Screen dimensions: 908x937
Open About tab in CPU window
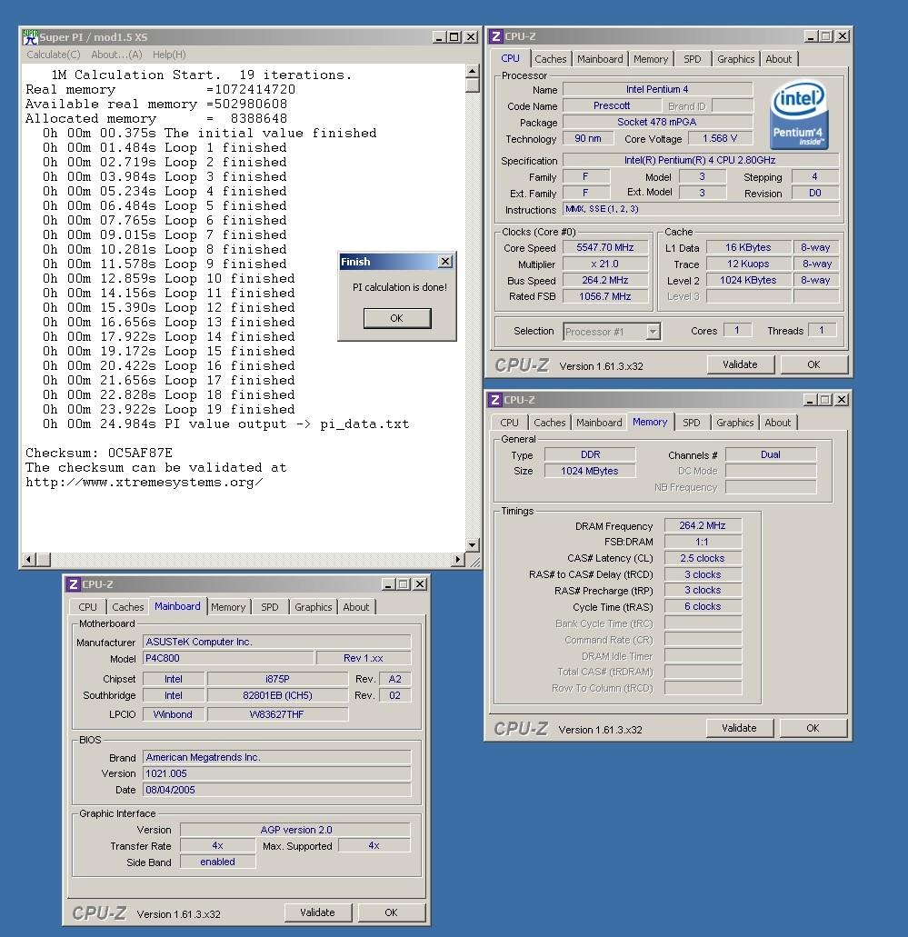[778, 59]
